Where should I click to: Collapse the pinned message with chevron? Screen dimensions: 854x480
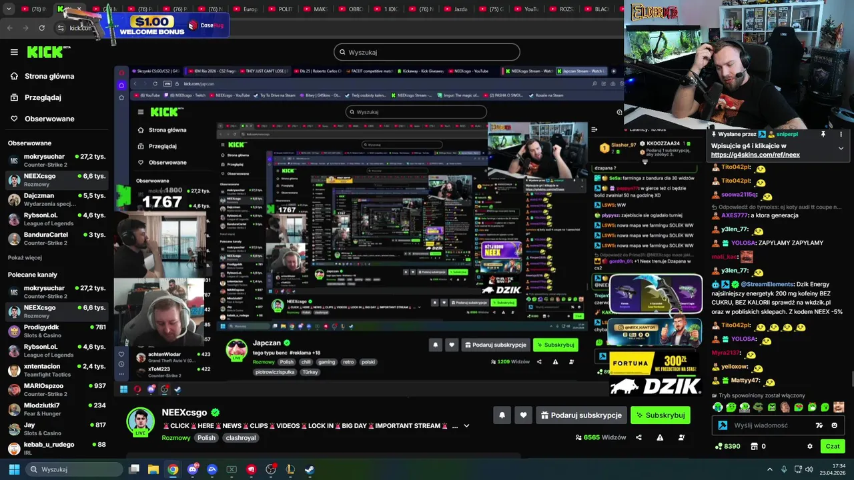click(x=841, y=149)
